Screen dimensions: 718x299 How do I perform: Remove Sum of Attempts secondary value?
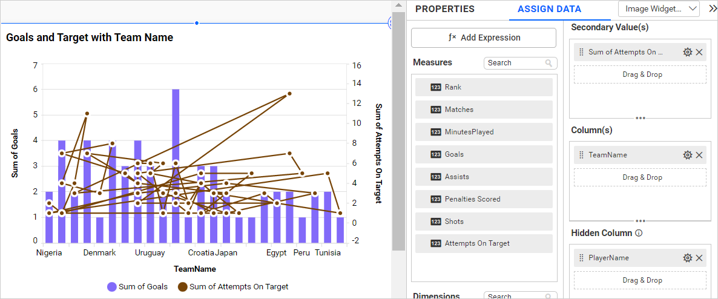pos(699,52)
